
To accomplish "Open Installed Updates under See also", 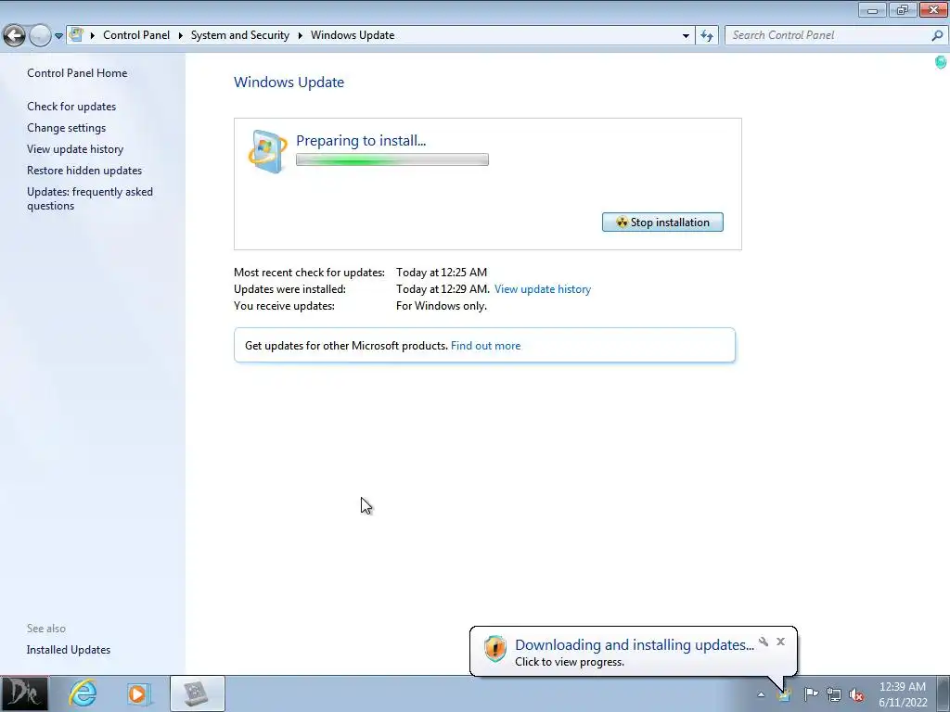I will tap(69, 650).
